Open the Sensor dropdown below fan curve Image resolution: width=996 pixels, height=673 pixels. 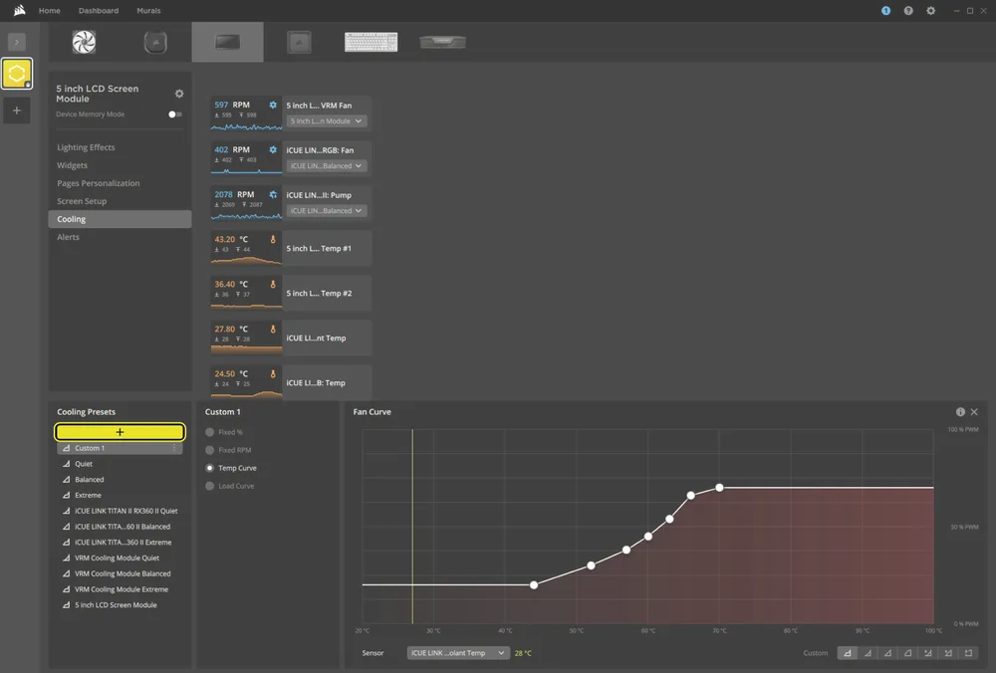[458, 653]
